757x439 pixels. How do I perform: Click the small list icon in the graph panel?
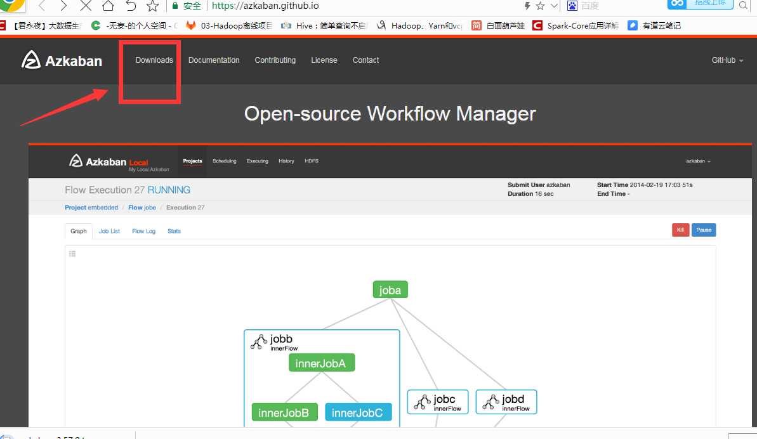pos(72,254)
